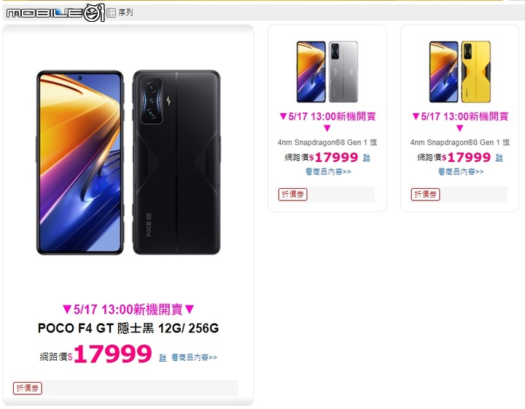Click Snapdragon 8 Gen 1 description in yellow card
This screenshot has width=525, height=409.
click(x=459, y=143)
